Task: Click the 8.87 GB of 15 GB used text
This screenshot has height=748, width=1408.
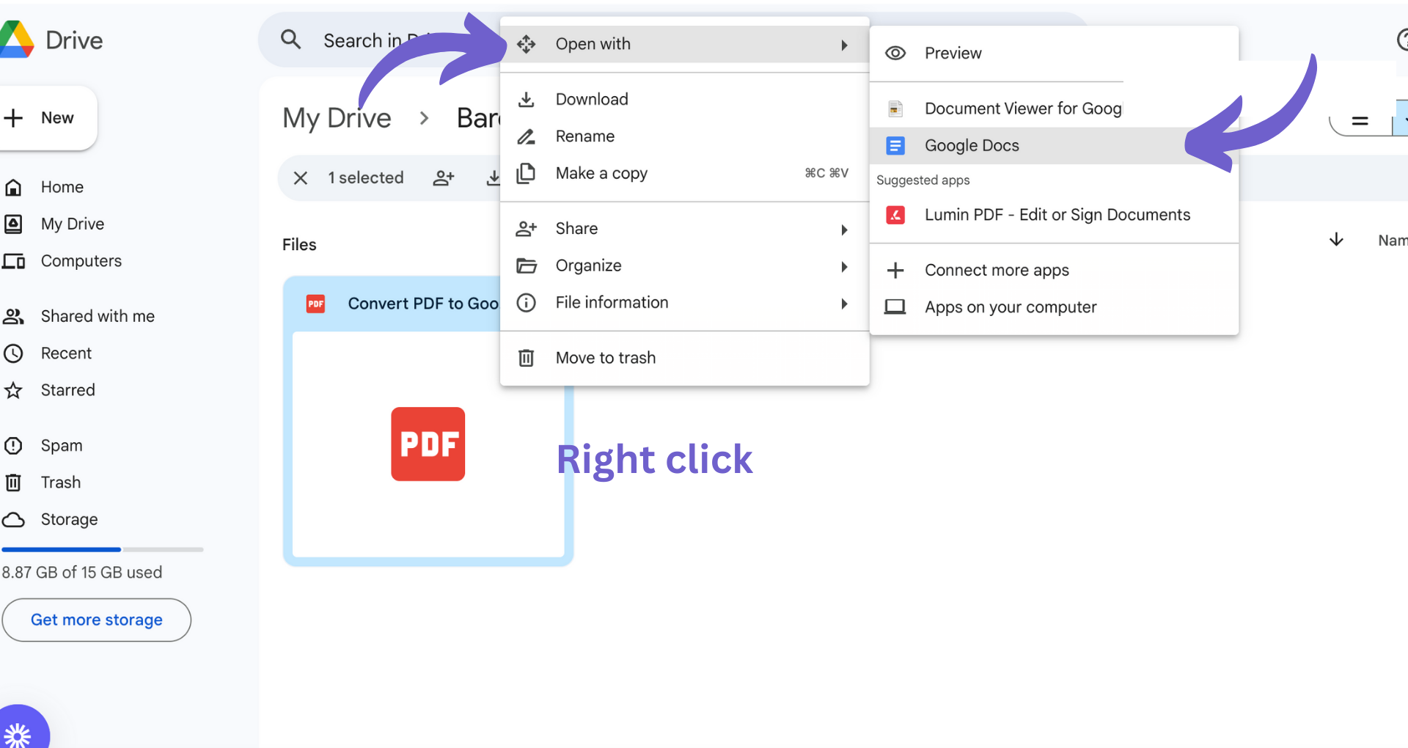Action: (x=81, y=572)
